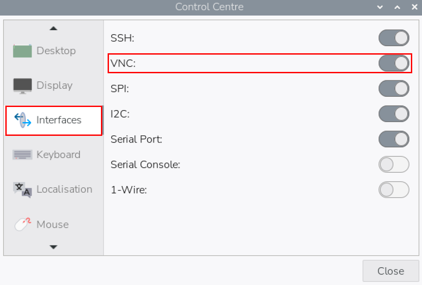Screen dimensions: 422x285
Task: Click the Interfaces arrows icon
Action: [x=22, y=120]
